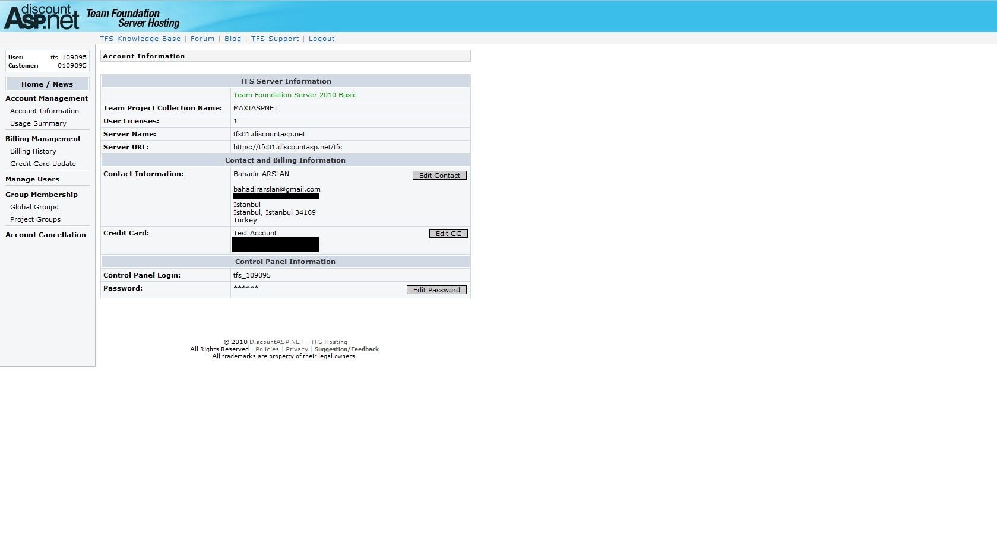Click the Password label

point(123,288)
